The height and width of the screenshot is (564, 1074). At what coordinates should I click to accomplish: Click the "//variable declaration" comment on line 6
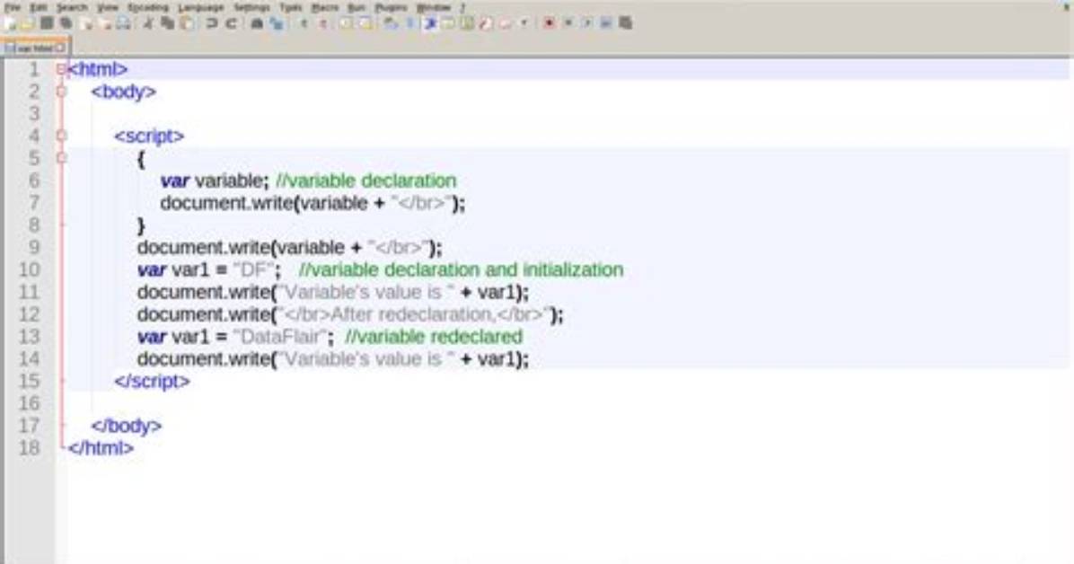point(365,181)
